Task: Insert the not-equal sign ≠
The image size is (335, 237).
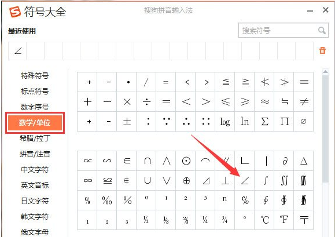Action: [304, 102]
